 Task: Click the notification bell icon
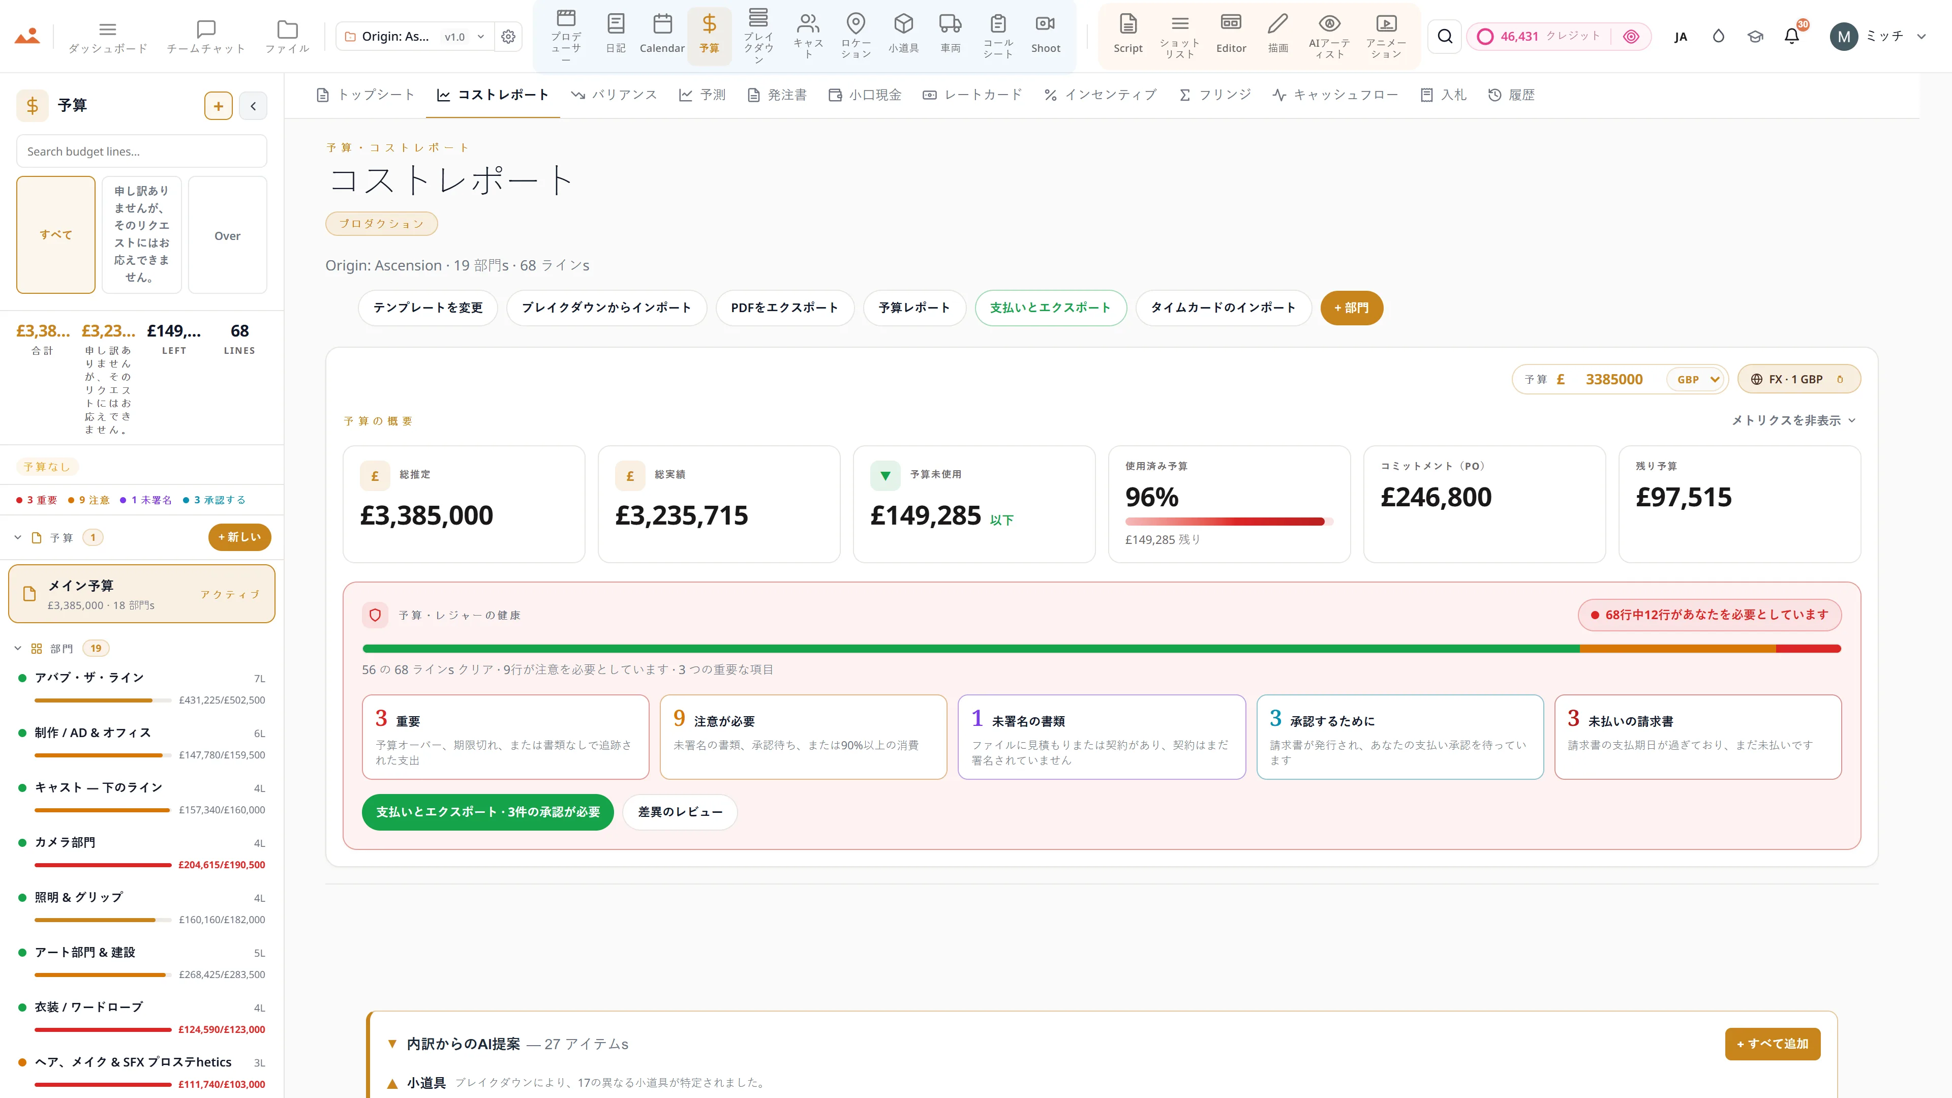point(1791,36)
